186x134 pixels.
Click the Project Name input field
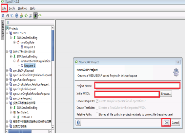137,85
